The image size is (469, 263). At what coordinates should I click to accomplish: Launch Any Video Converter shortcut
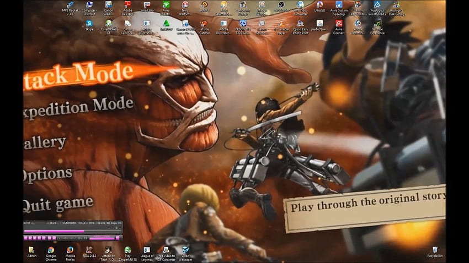[x=300, y=8]
